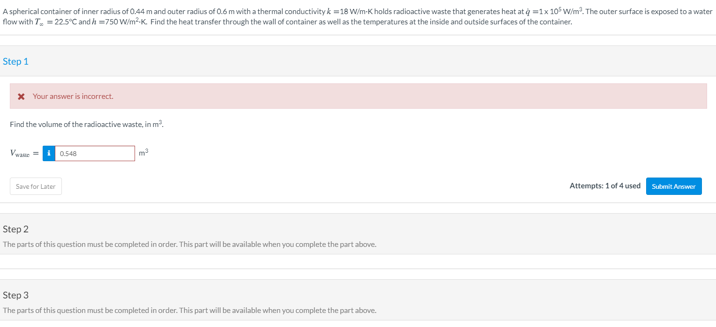
Task: Click Save for Later
Action: 36,186
